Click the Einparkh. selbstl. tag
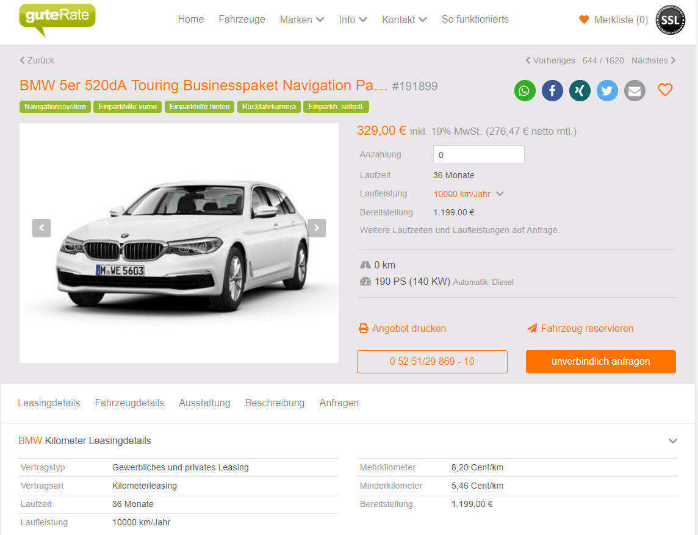Image resolution: width=698 pixels, height=535 pixels. pos(336,107)
